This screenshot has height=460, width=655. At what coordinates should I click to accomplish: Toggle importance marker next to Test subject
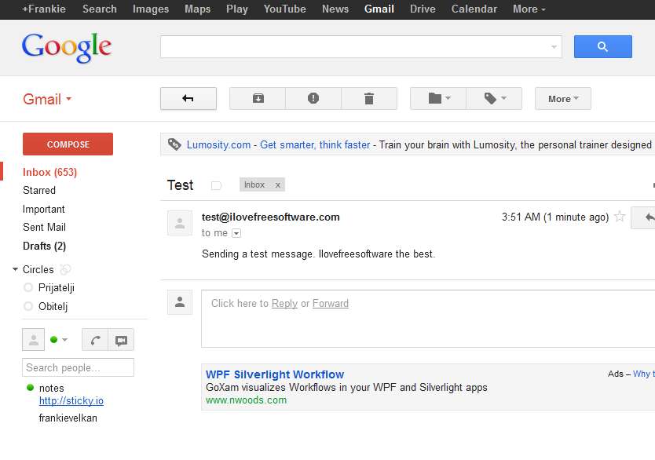coord(217,186)
